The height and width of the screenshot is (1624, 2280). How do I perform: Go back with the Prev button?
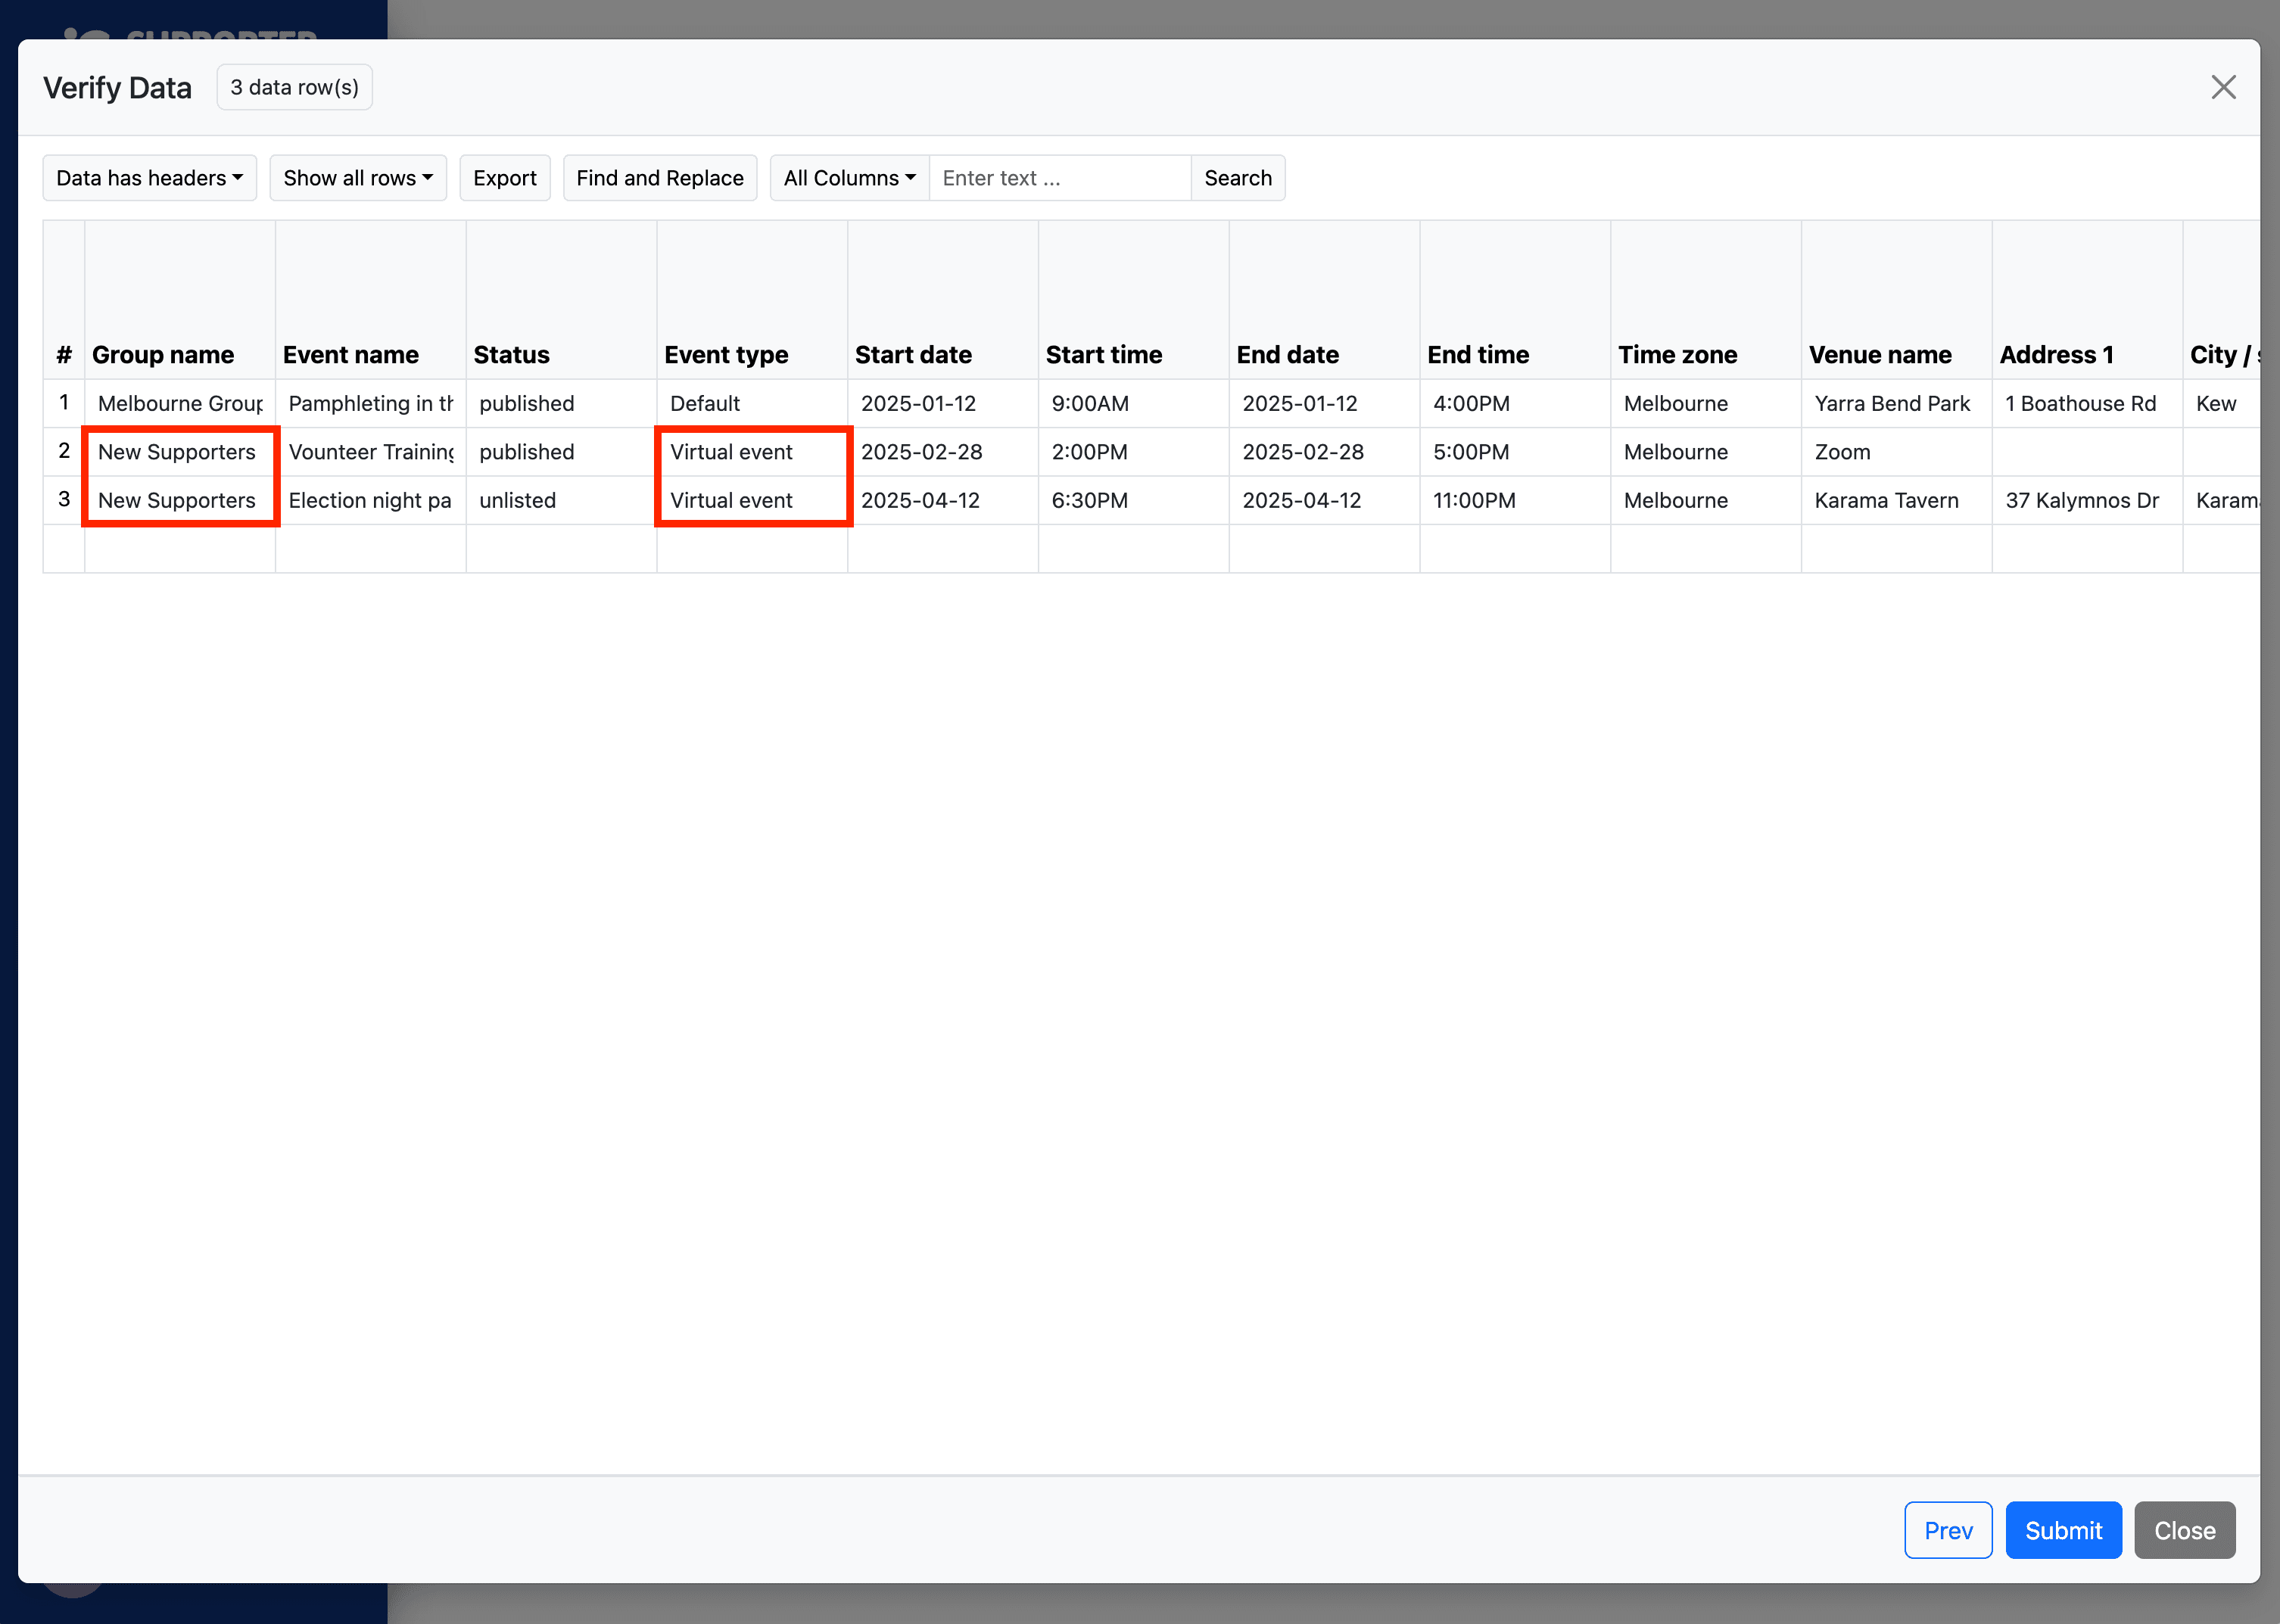pyautogui.click(x=1947, y=1530)
